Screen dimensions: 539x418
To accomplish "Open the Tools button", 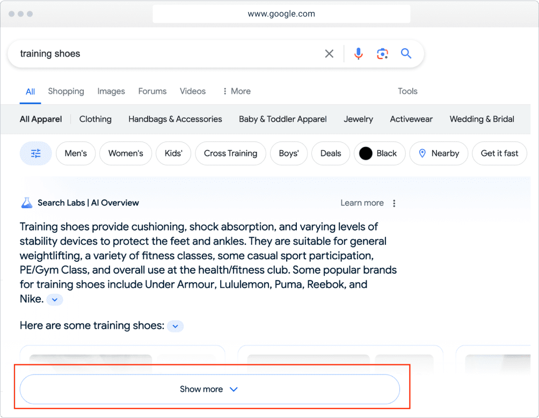I will pos(407,91).
